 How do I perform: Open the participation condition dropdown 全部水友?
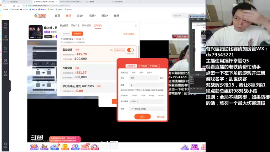(147, 101)
